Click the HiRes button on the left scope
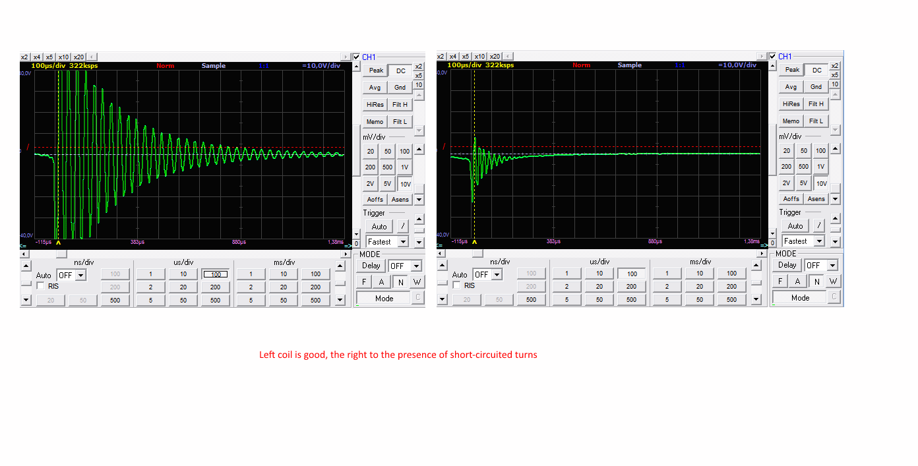The height and width of the screenshot is (466, 918). (375, 105)
